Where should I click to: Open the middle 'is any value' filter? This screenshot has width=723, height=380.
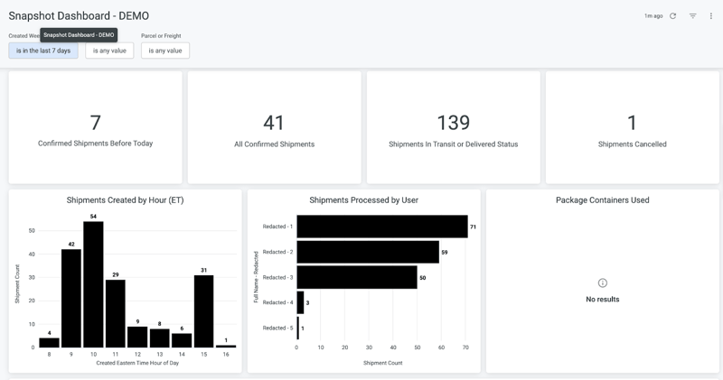coord(109,51)
